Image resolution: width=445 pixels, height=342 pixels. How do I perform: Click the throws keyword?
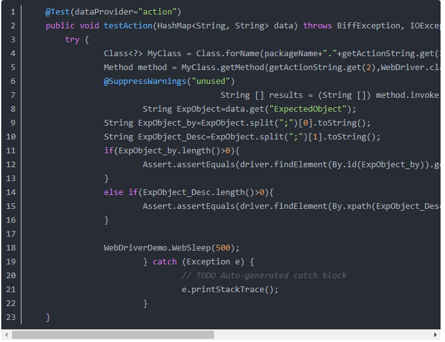click(x=317, y=26)
